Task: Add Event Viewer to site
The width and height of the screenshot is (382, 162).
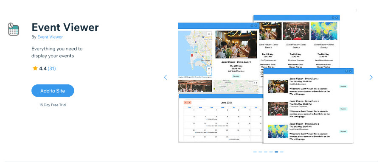Action: pos(53,91)
